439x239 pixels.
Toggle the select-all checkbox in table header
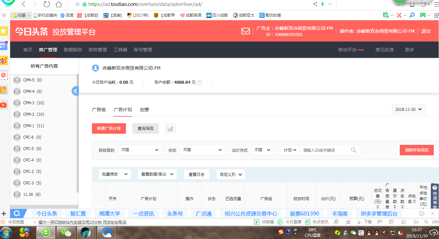99,198
